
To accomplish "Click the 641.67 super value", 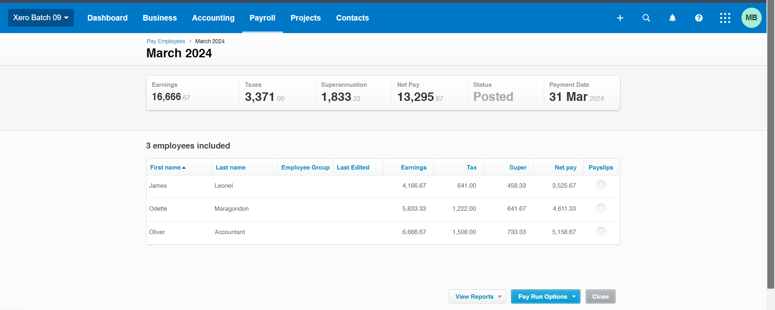I will (x=517, y=209).
